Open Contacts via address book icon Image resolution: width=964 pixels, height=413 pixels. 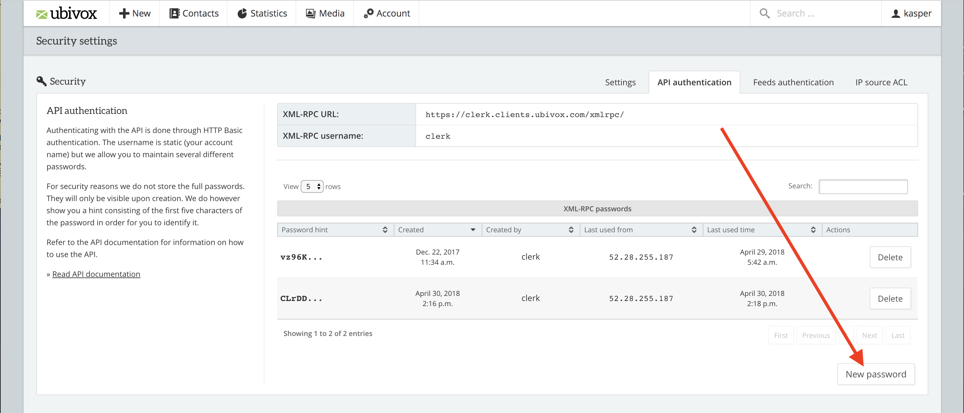pos(174,13)
